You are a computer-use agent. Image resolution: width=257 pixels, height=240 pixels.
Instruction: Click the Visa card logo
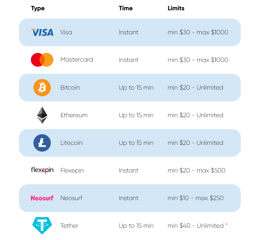[x=42, y=32]
